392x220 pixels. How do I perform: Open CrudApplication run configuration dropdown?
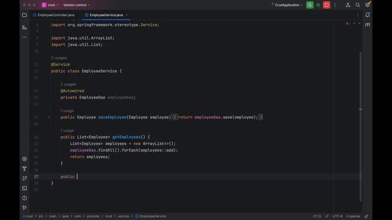[287, 5]
